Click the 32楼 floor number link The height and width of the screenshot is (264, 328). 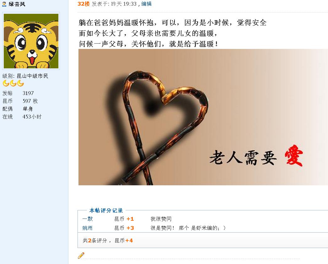click(x=83, y=4)
